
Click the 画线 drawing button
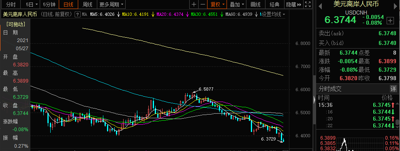(255, 4)
